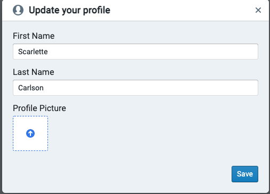Open the dashed Profile Picture upload box

[x=30, y=133]
